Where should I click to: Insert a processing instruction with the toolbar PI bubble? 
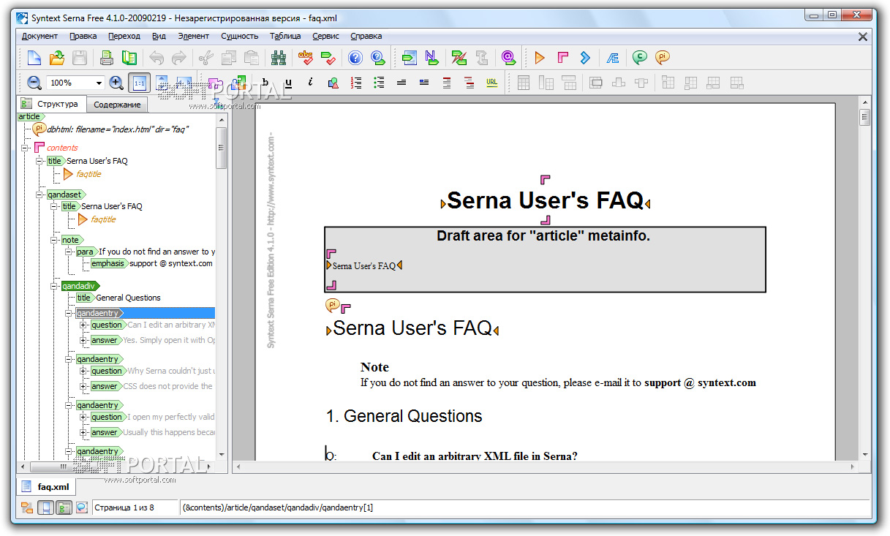click(663, 58)
